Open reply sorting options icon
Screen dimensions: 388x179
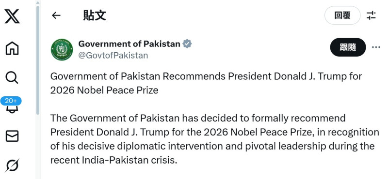[x=371, y=15]
